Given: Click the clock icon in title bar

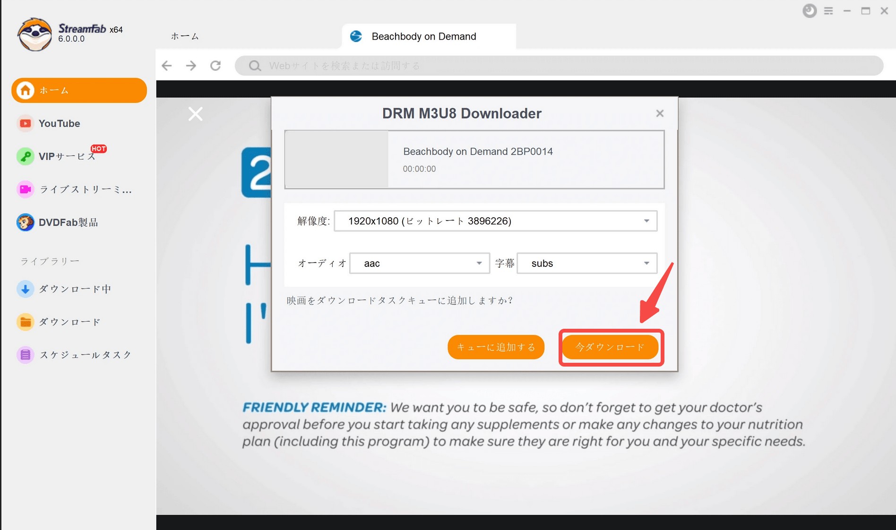Looking at the screenshot, I should click(x=810, y=10).
